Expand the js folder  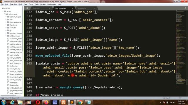click(6, 30)
